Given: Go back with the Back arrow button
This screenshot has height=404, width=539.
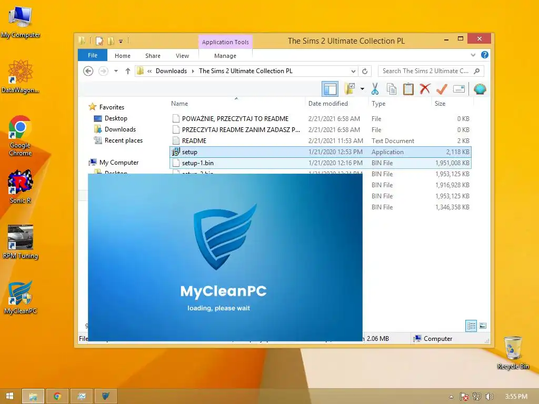Looking at the screenshot, I should pos(88,71).
